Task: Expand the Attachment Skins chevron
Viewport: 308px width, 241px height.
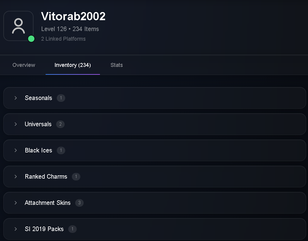Action: pos(16,203)
